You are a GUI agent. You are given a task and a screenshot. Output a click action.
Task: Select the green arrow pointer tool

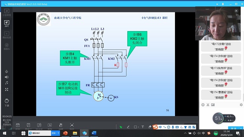[x=121, y=127]
